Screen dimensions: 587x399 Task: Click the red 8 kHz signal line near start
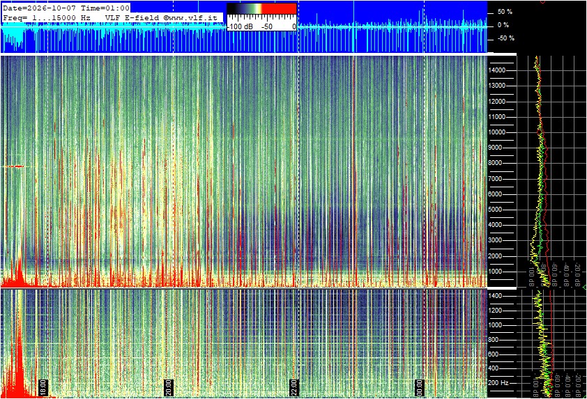(x=14, y=166)
